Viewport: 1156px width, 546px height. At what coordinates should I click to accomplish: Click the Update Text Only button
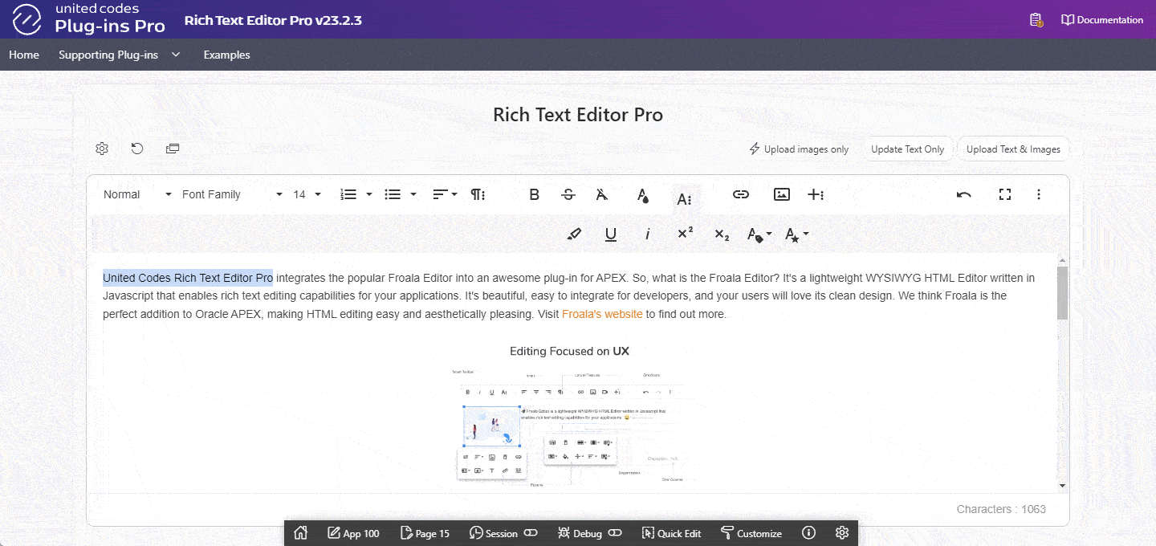click(908, 149)
